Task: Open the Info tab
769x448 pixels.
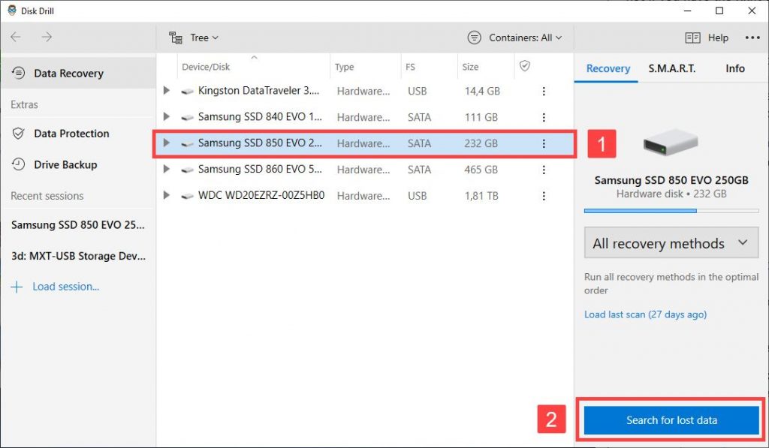Action: [x=734, y=68]
